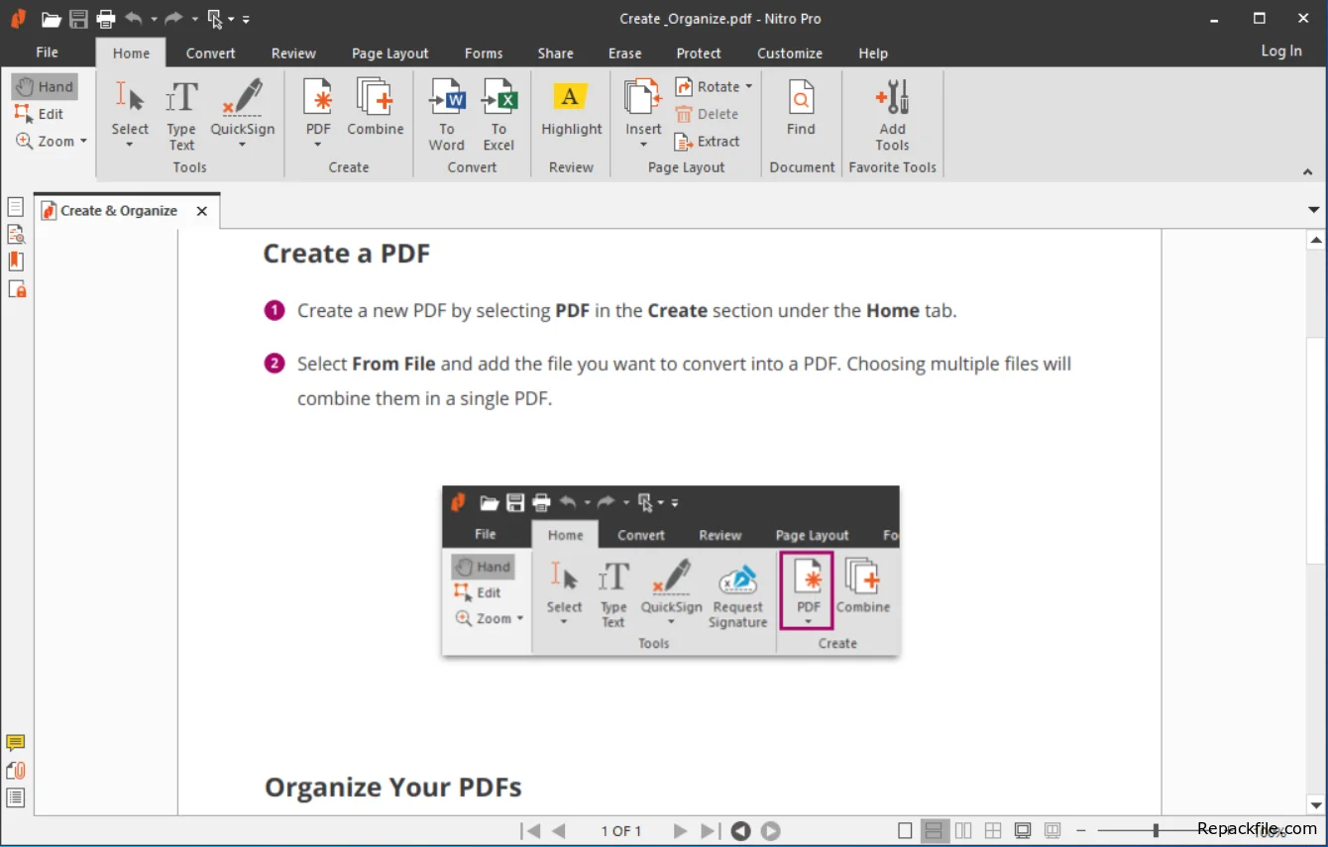Switch to the Convert tab
This screenshot has height=847, width=1328.
coord(210,53)
